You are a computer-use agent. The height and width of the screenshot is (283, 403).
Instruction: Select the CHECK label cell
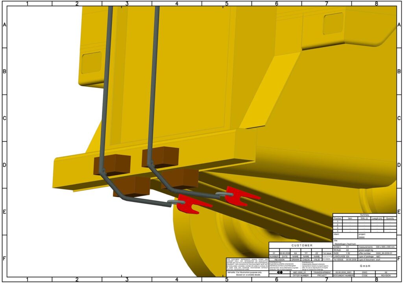click(306, 260)
